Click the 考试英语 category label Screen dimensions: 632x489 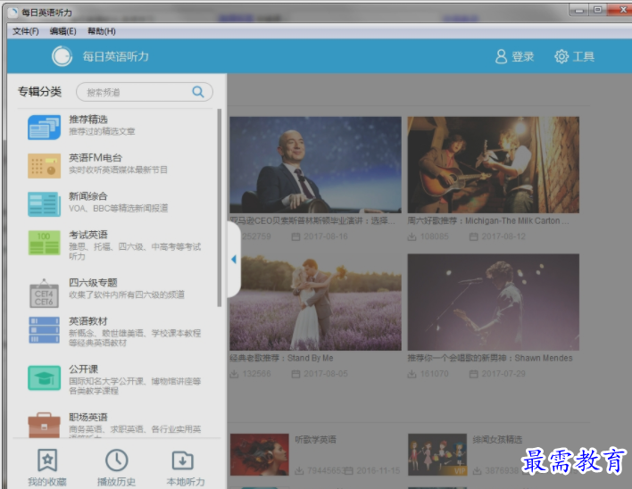coord(88,235)
